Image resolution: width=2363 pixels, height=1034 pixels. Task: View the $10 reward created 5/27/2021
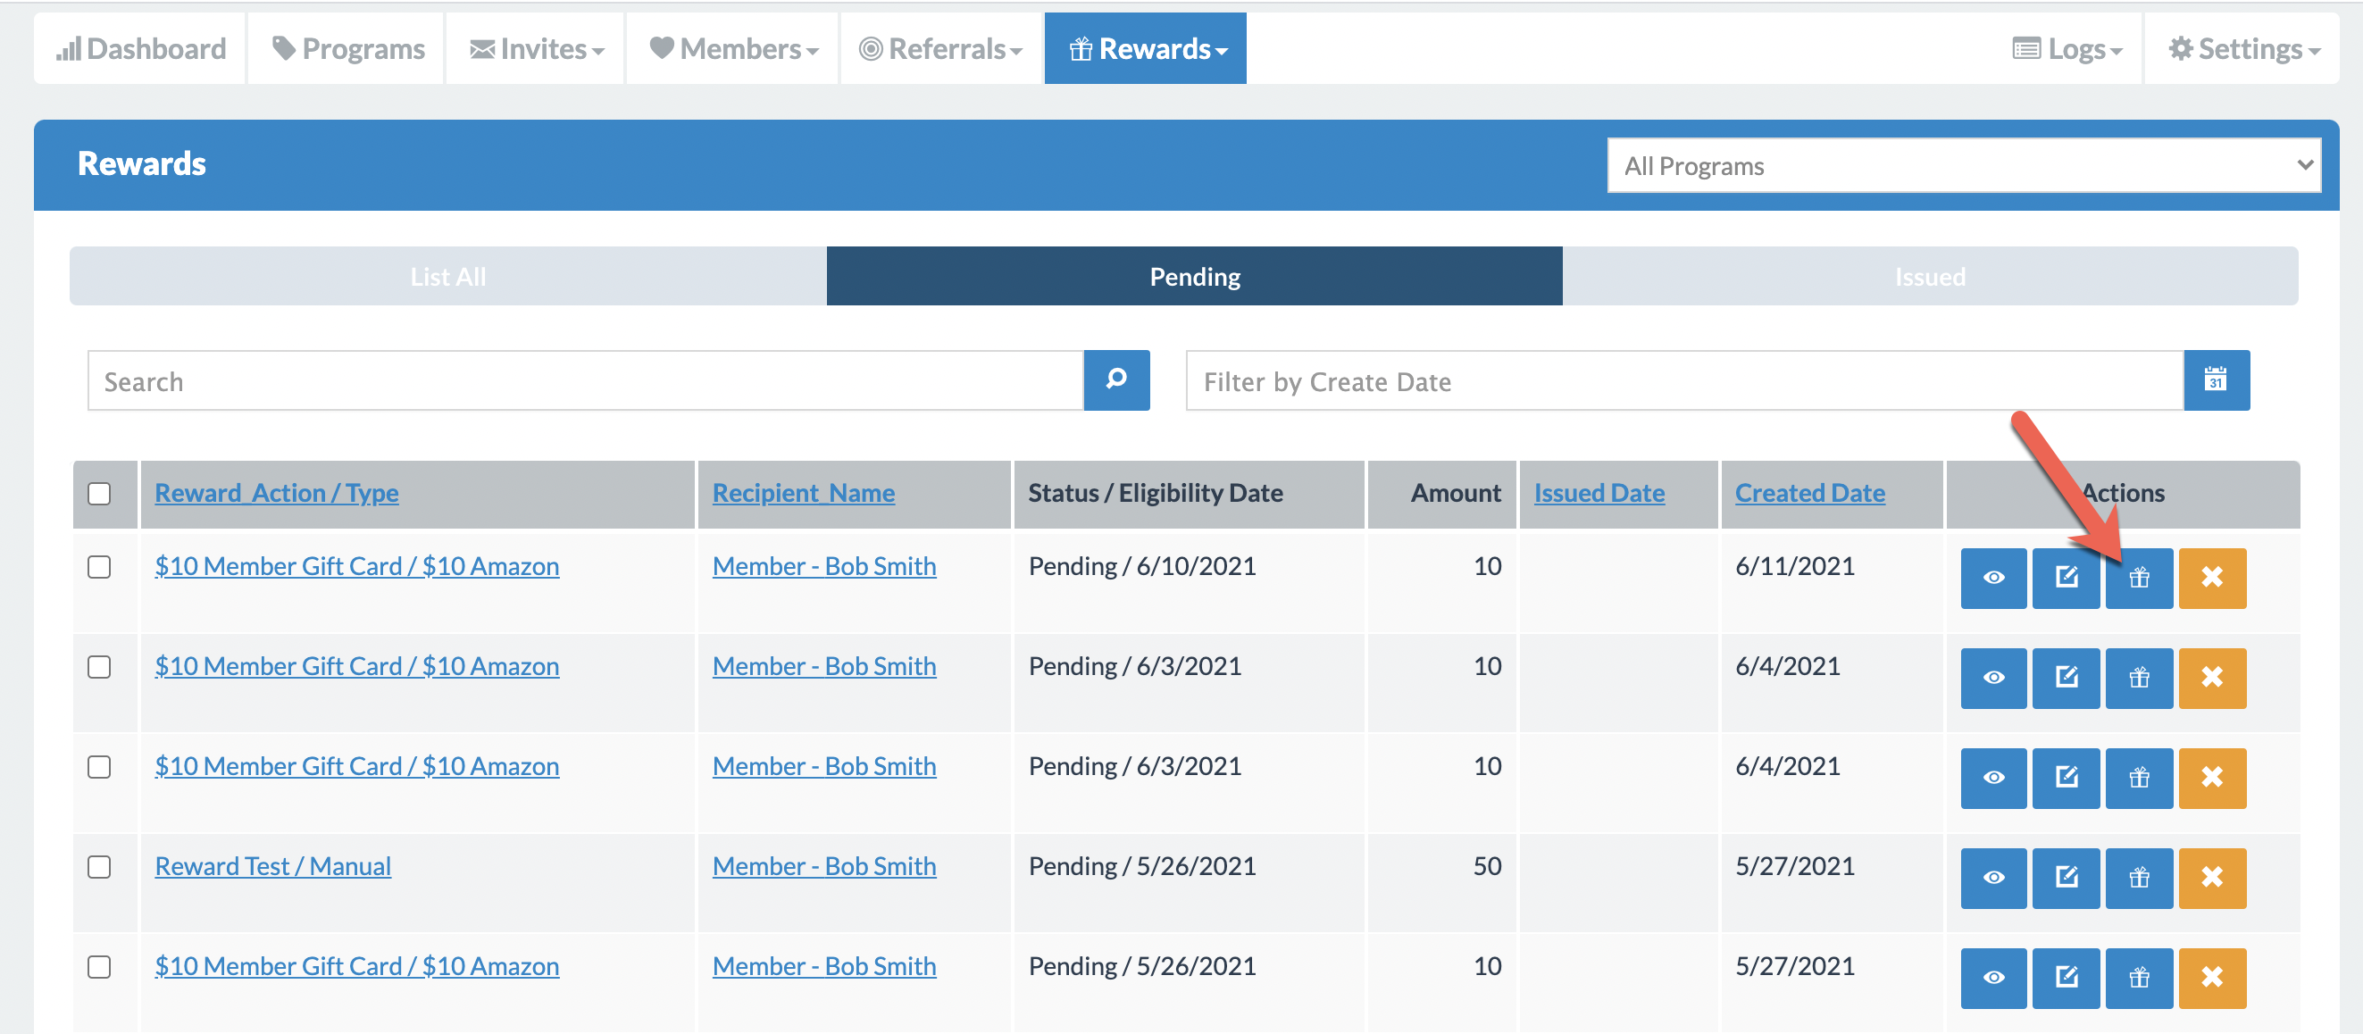(1992, 978)
